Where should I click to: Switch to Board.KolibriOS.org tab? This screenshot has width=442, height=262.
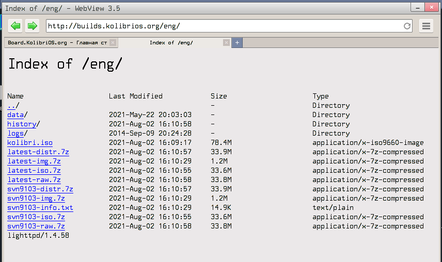pos(57,43)
